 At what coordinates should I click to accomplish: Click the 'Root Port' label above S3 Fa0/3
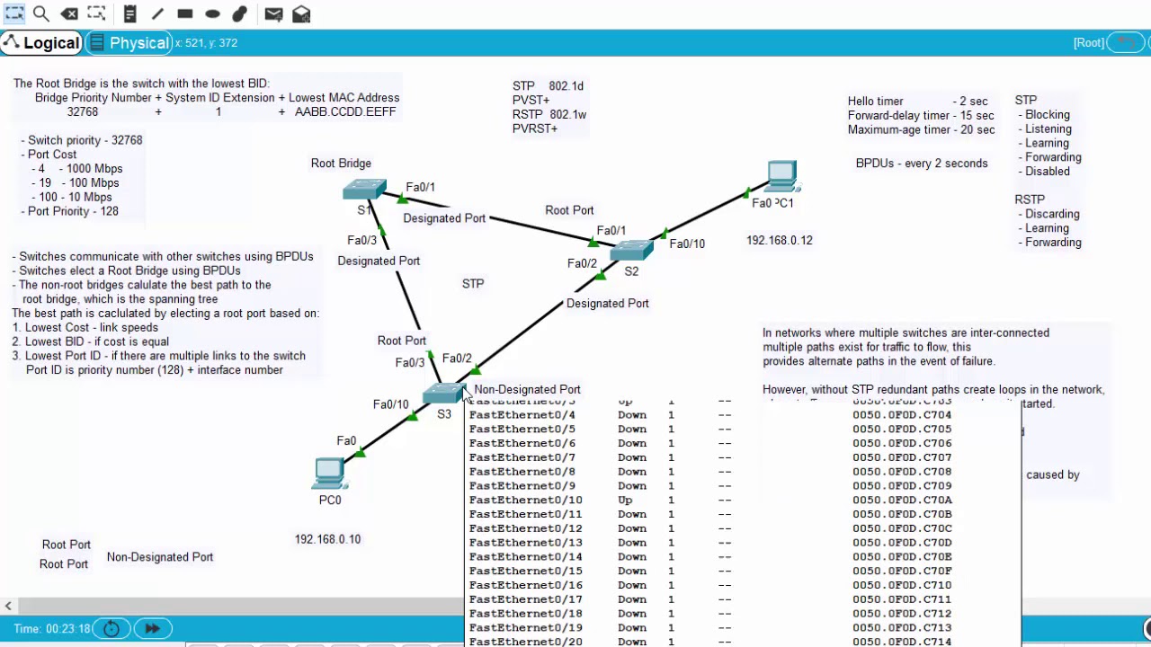(402, 340)
